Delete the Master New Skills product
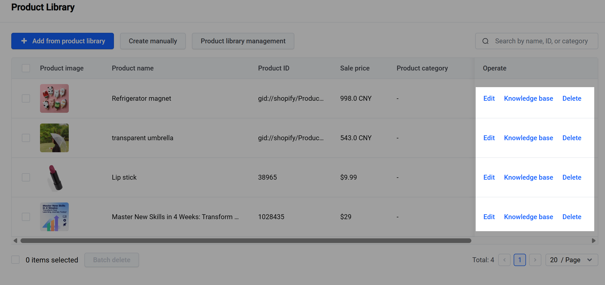The image size is (605, 285). click(x=572, y=217)
